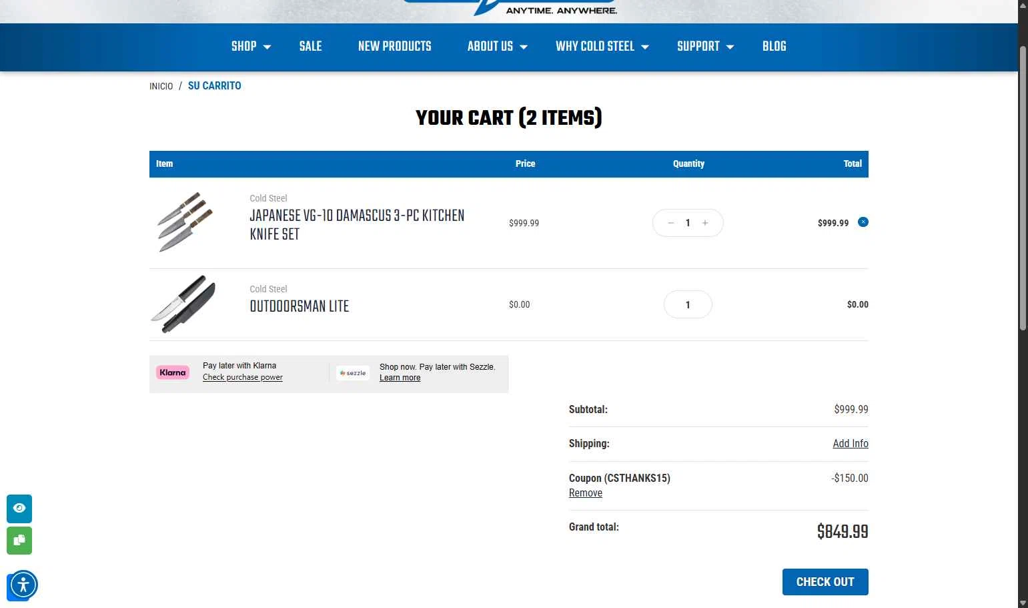The image size is (1028, 608).
Task: Click the Outdoorsman Lite quantity field
Action: 688,305
